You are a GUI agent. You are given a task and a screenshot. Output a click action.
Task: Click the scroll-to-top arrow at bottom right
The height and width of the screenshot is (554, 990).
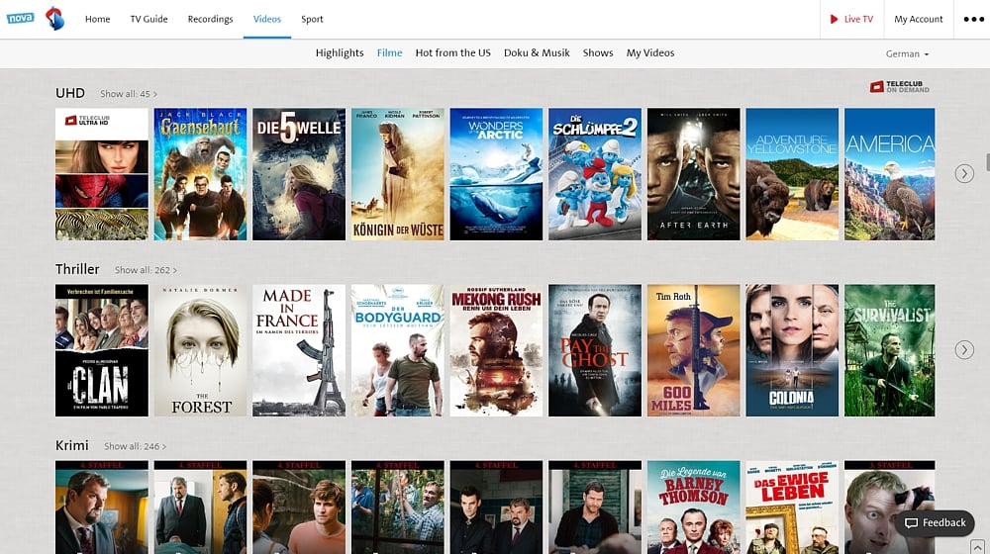pyautogui.click(x=977, y=546)
